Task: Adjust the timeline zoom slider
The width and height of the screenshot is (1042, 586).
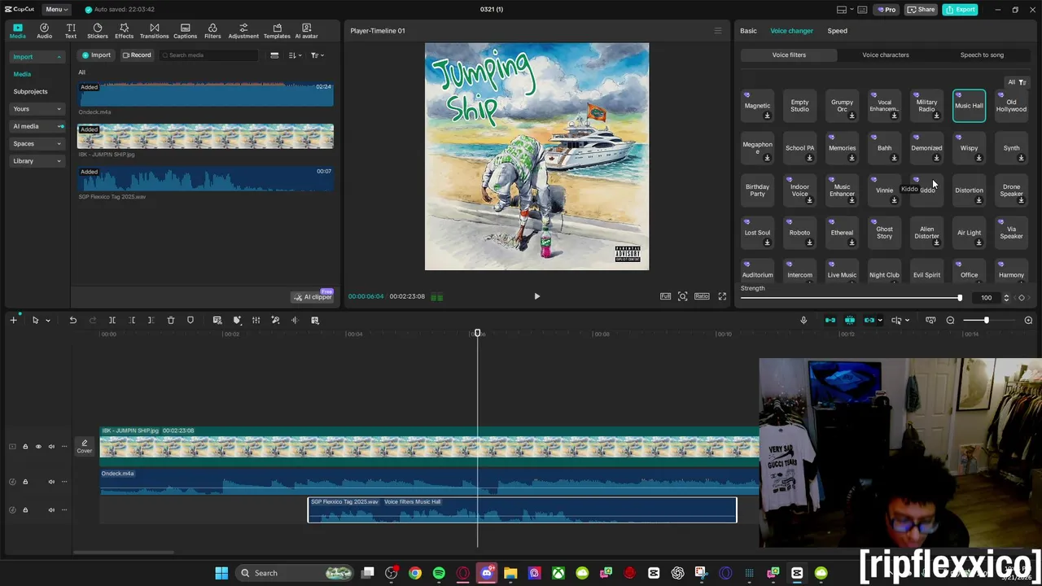Action: [x=987, y=320]
